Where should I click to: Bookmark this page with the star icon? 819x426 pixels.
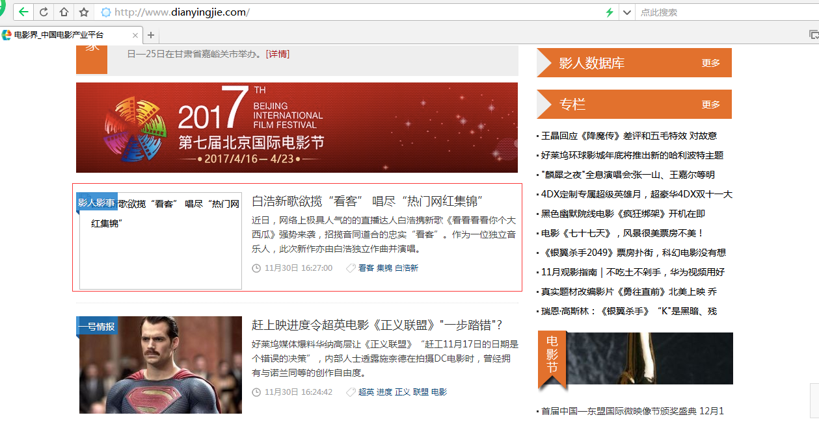point(84,12)
